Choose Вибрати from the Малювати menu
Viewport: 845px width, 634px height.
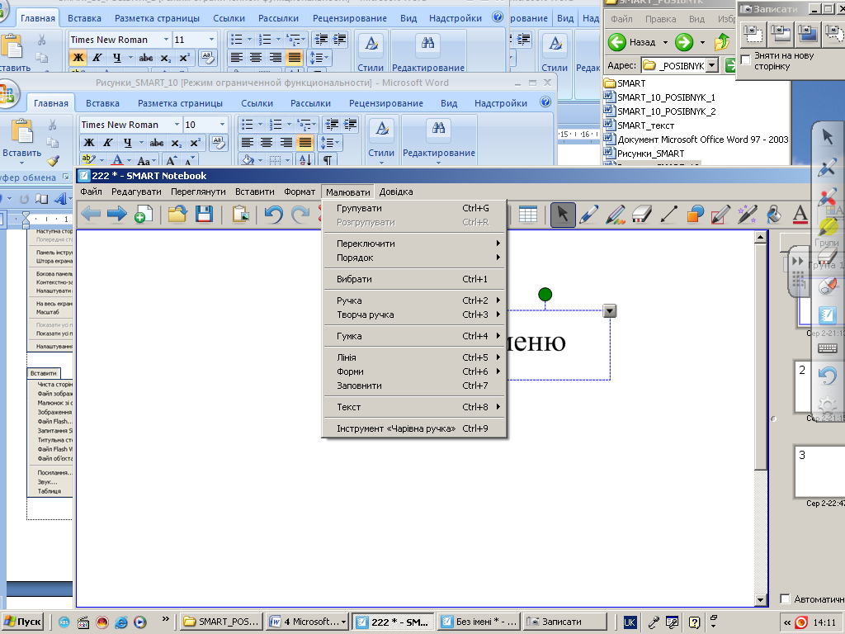click(416, 279)
